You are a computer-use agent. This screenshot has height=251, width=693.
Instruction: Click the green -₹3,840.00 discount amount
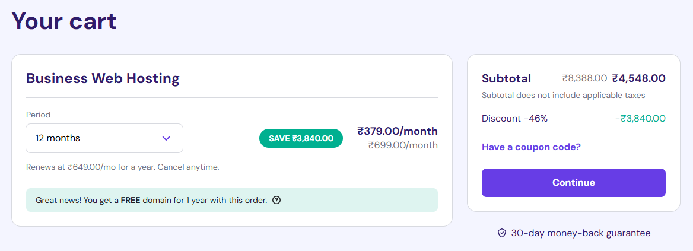[640, 119]
